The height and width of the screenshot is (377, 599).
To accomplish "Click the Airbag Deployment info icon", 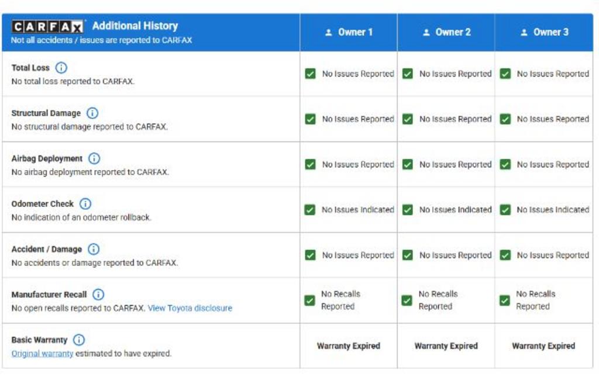I will pyautogui.click(x=94, y=158).
